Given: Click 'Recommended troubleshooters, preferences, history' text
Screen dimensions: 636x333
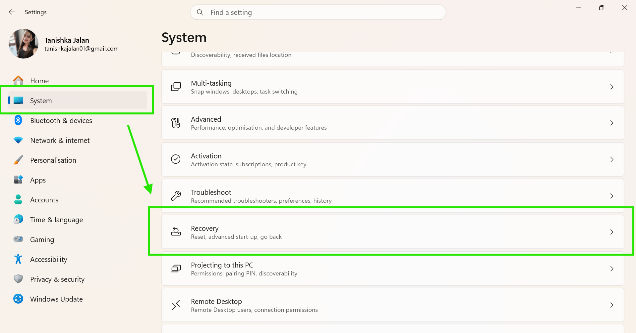Looking at the screenshot, I should [x=261, y=201].
